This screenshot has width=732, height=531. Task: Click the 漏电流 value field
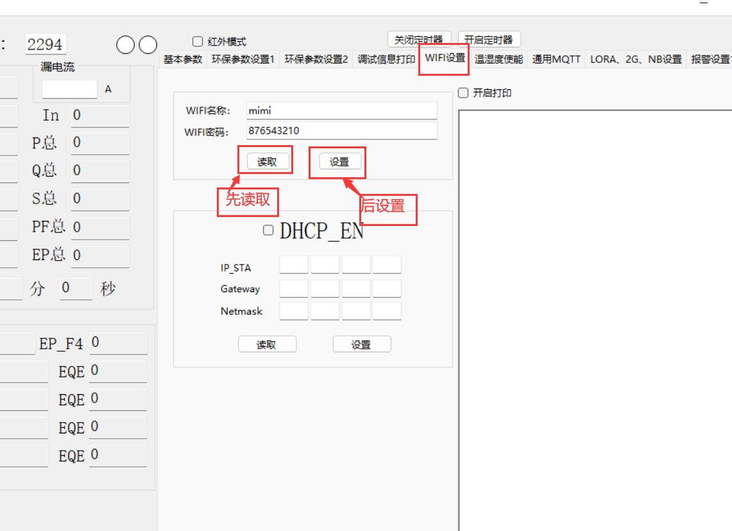click(x=69, y=89)
